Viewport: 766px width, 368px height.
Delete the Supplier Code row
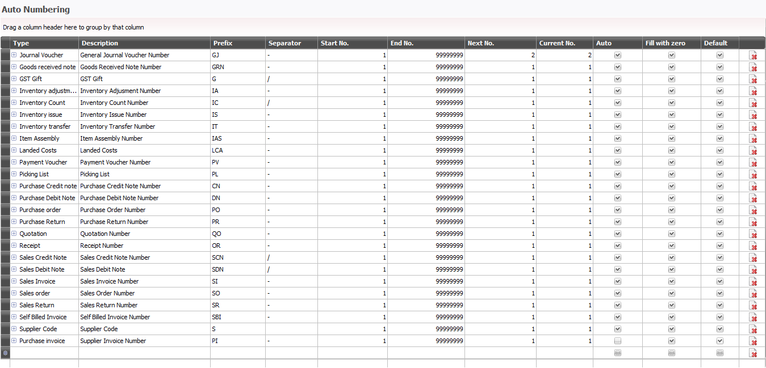click(754, 329)
